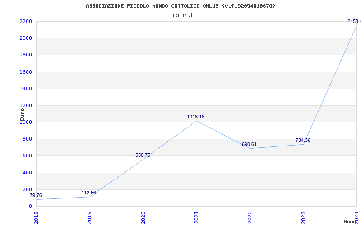Click the 2022 x-axis year label
The width and height of the screenshot is (361, 226).
(250, 217)
